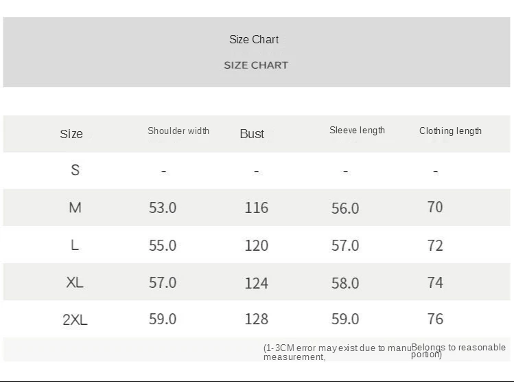Click the "1-3CM error may exist" note
Viewport: 514px width, 382px height.
click(336, 352)
